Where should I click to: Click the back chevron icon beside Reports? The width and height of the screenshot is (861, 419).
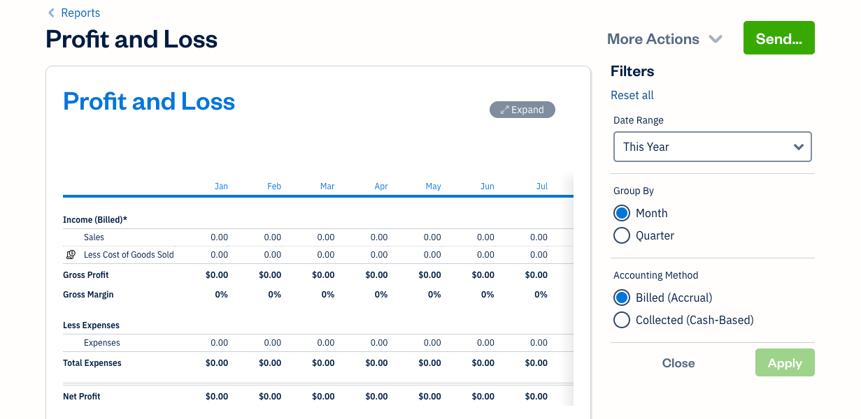[x=51, y=13]
